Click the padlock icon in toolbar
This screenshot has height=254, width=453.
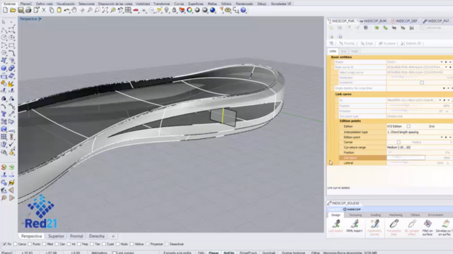pos(174,10)
